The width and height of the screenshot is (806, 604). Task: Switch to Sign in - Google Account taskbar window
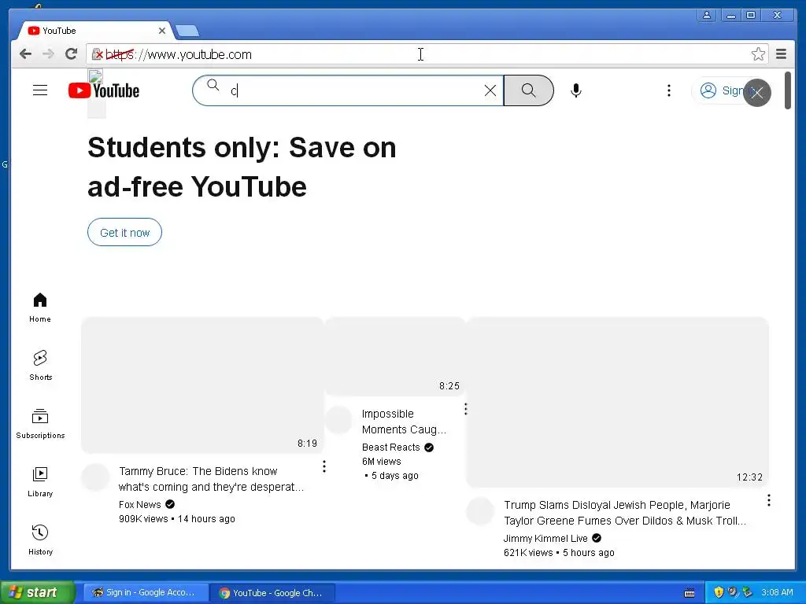pos(146,593)
